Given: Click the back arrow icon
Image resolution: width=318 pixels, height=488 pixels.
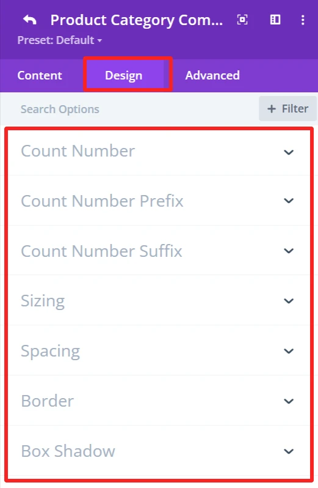Looking at the screenshot, I should point(30,20).
